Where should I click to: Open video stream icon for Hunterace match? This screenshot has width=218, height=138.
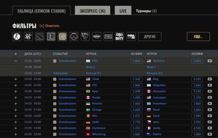tap(210, 128)
